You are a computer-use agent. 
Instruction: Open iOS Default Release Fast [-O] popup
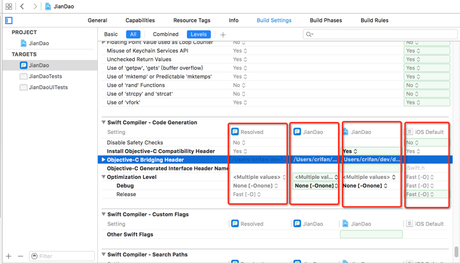tap(420, 194)
